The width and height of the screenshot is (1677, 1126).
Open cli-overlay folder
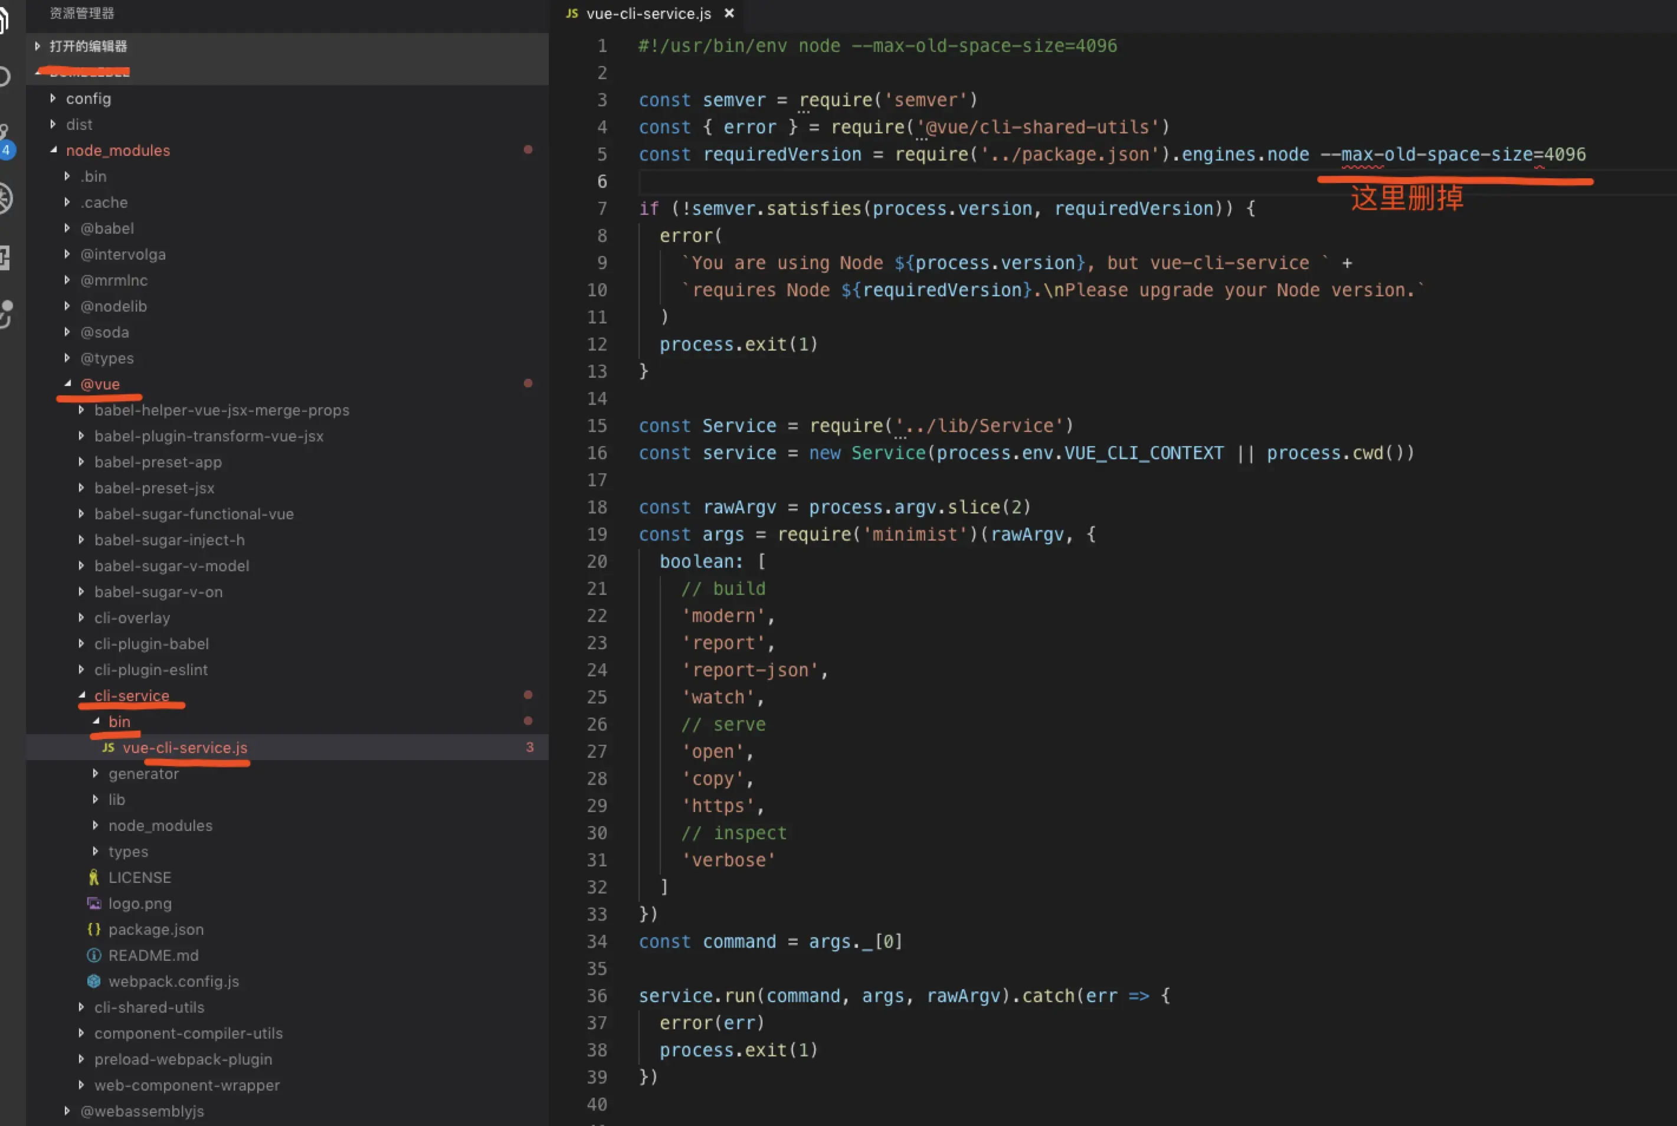point(287,617)
